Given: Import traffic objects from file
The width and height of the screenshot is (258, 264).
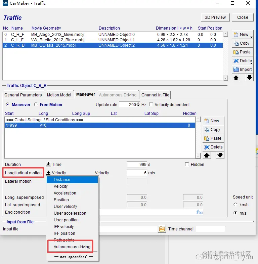Looking at the screenshot, I should tap(243, 70).
